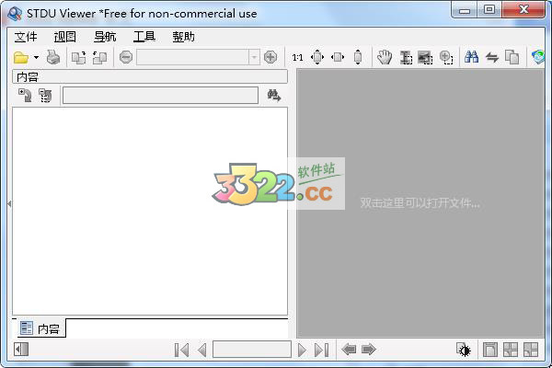Open the zoom level combo box

198,57
